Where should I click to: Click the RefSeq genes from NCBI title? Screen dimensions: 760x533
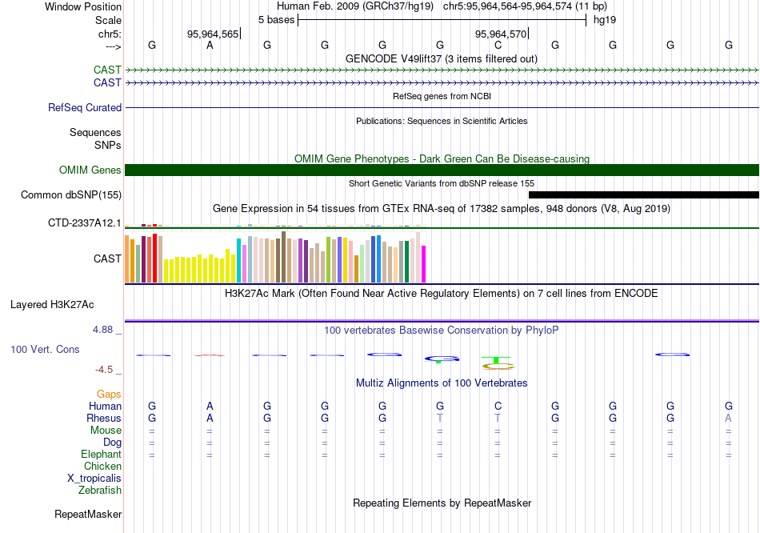point(442,96)
